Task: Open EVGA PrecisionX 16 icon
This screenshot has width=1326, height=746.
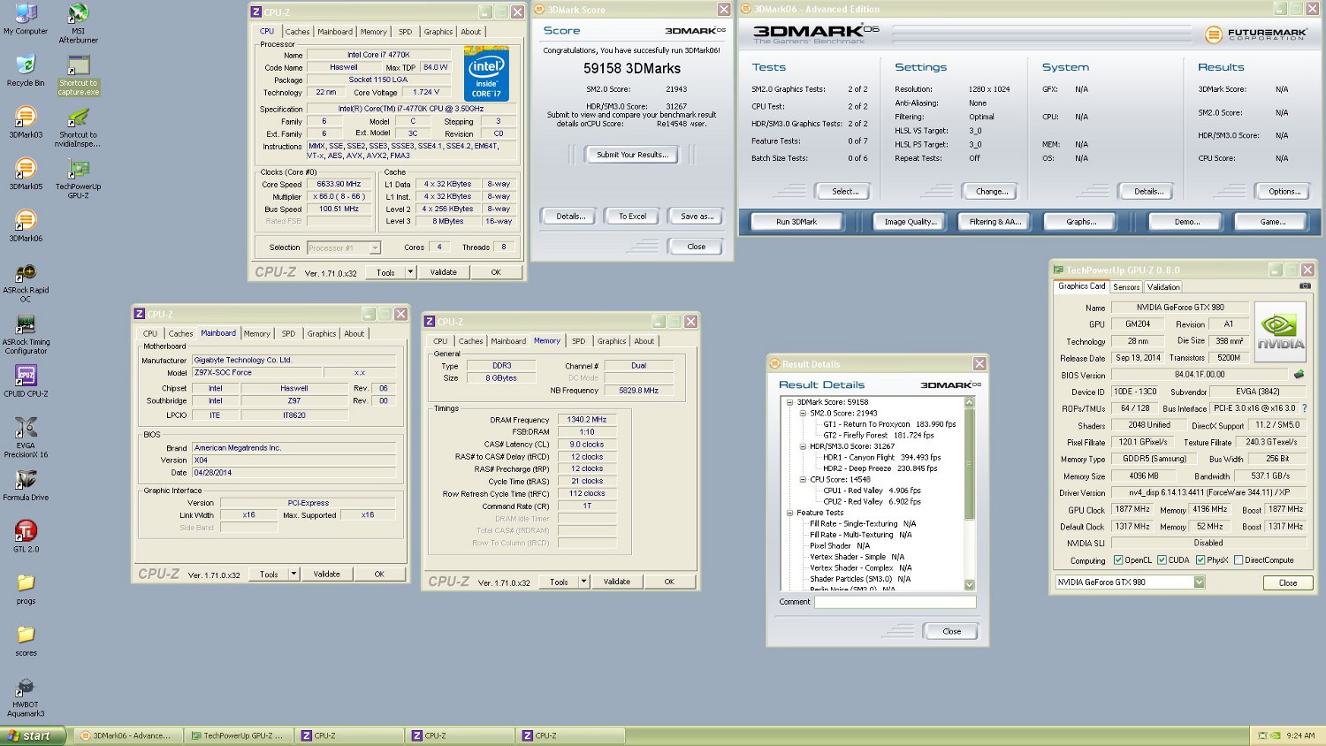Action: pos(26,438)
